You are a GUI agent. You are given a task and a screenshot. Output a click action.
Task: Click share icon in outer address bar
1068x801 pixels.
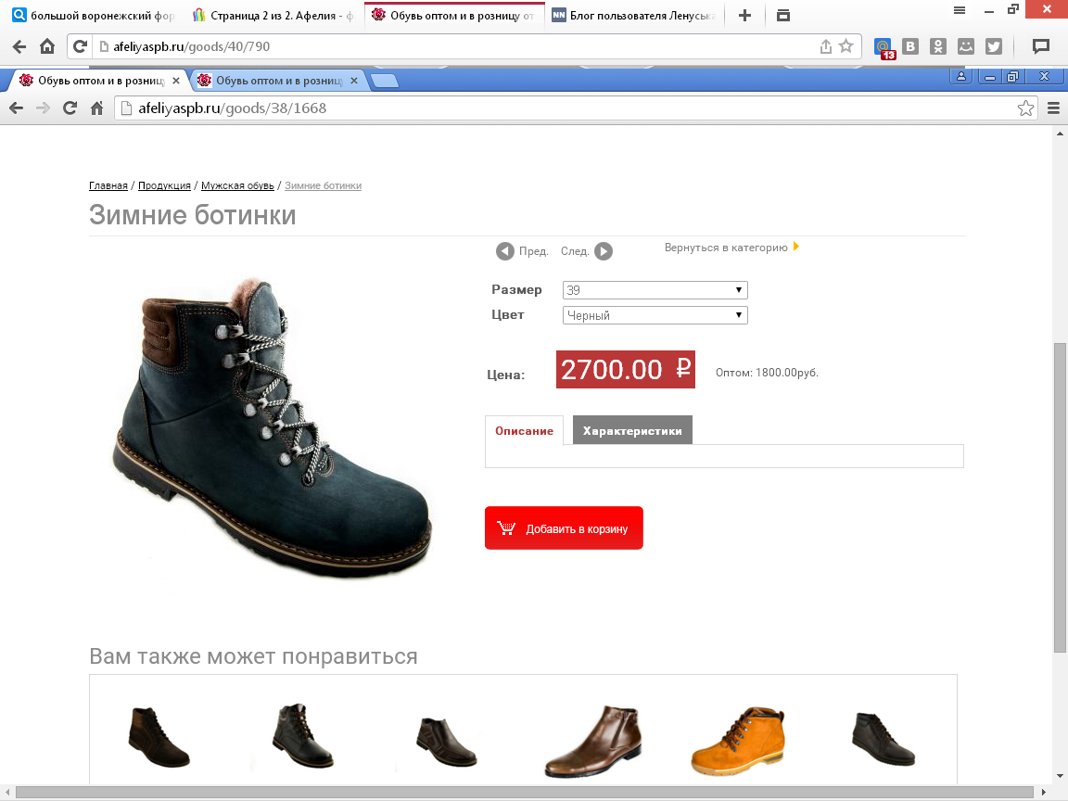tap(825, 46)
